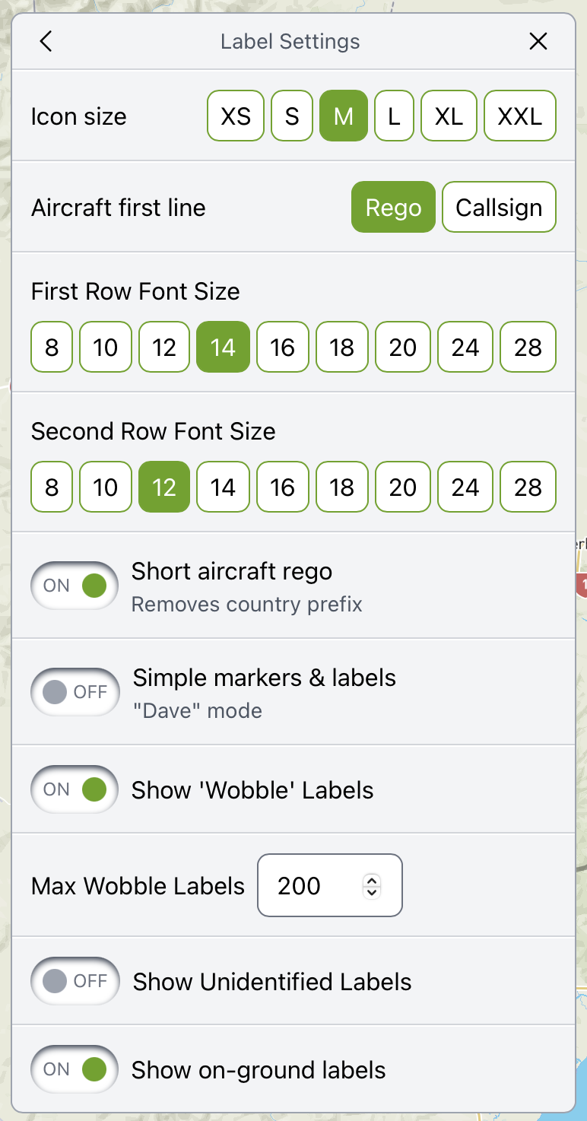Choose XXL icon size
This screenshot has width=587, height=1121.
click(520, 116)
